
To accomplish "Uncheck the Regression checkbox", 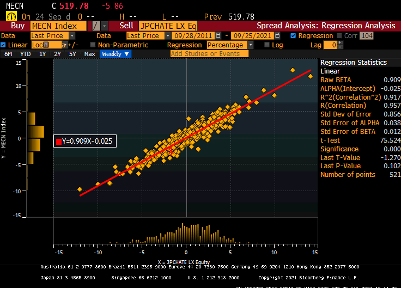I will [293, 36].
